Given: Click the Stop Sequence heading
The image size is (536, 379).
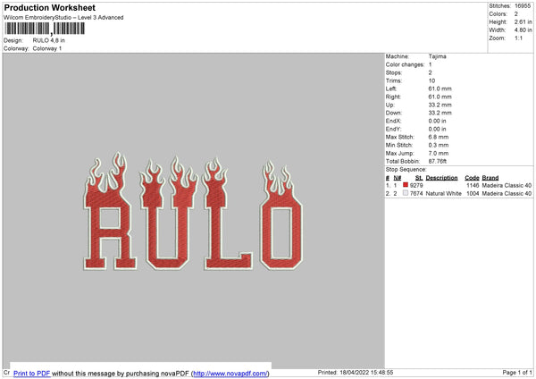Looking at the screenshot, I should tap(406, 169).
